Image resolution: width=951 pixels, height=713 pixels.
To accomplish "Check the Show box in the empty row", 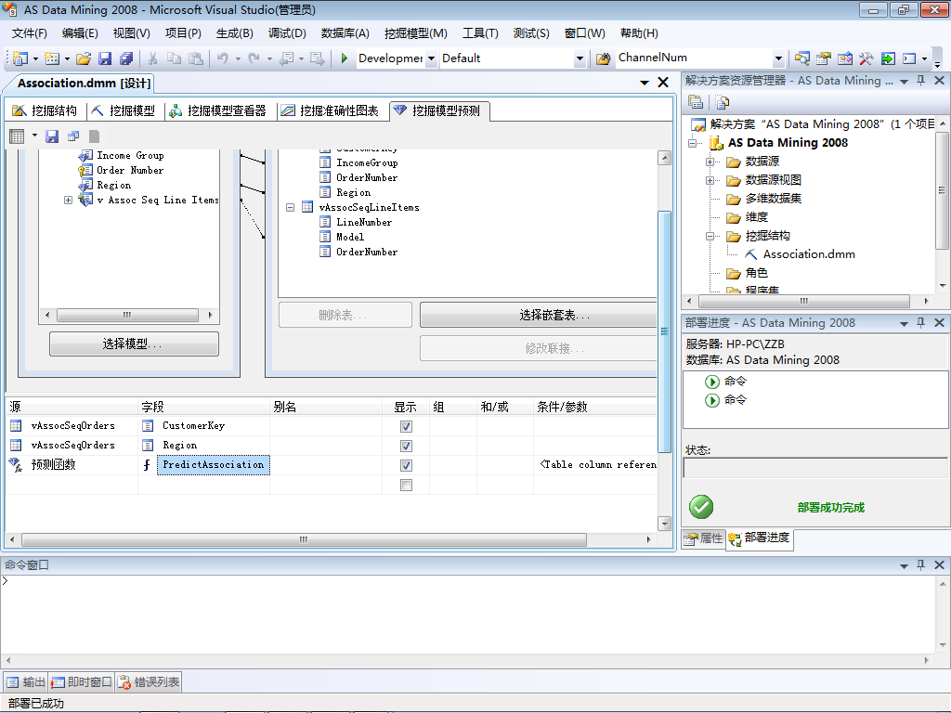I will click(x=407, y=485).
